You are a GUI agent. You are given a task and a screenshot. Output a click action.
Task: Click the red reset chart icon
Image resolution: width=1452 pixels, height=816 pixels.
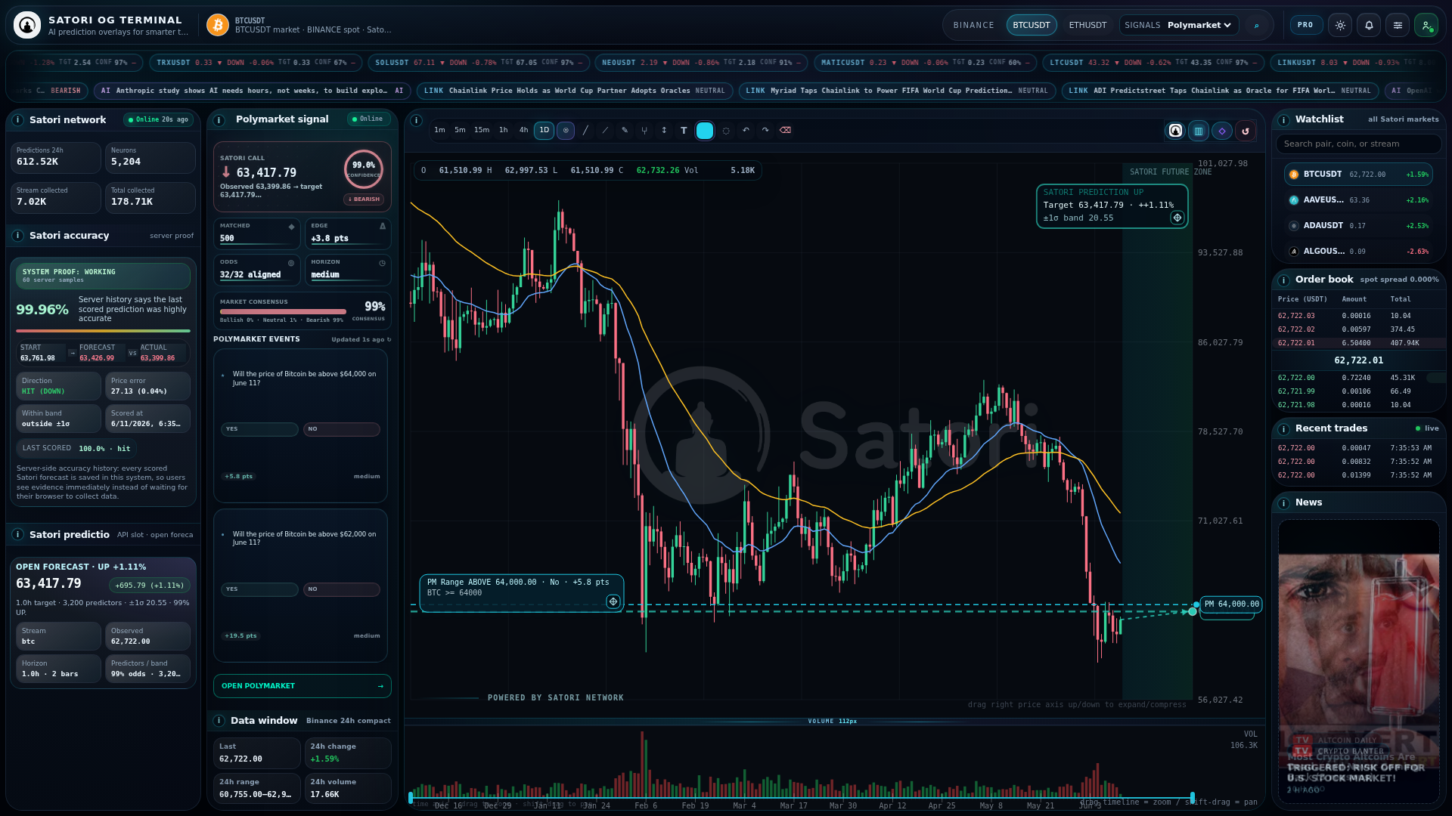tap(1246, 131)
